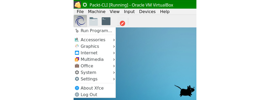270x100 pixels.
Task: Expand the Office submenu arrow
Action: [114, 66]
